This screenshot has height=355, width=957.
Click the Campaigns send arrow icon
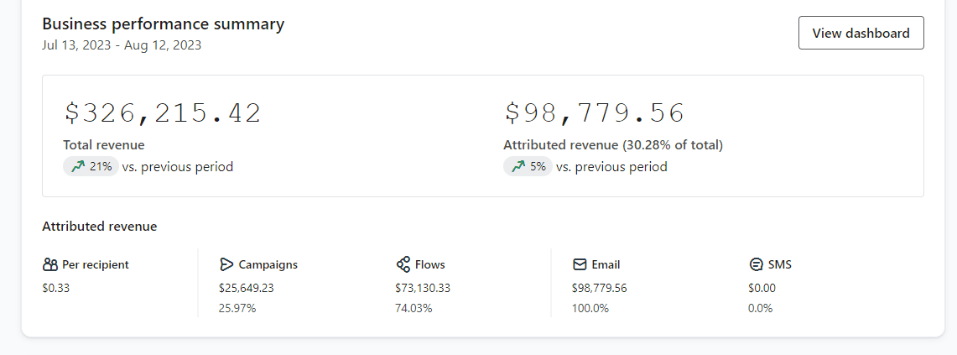click(226, 264)
